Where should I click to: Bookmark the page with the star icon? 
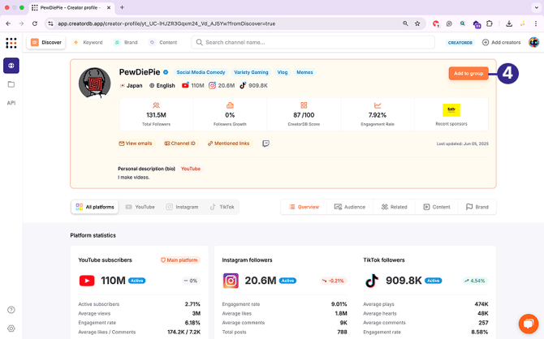[x=417, y=24]
